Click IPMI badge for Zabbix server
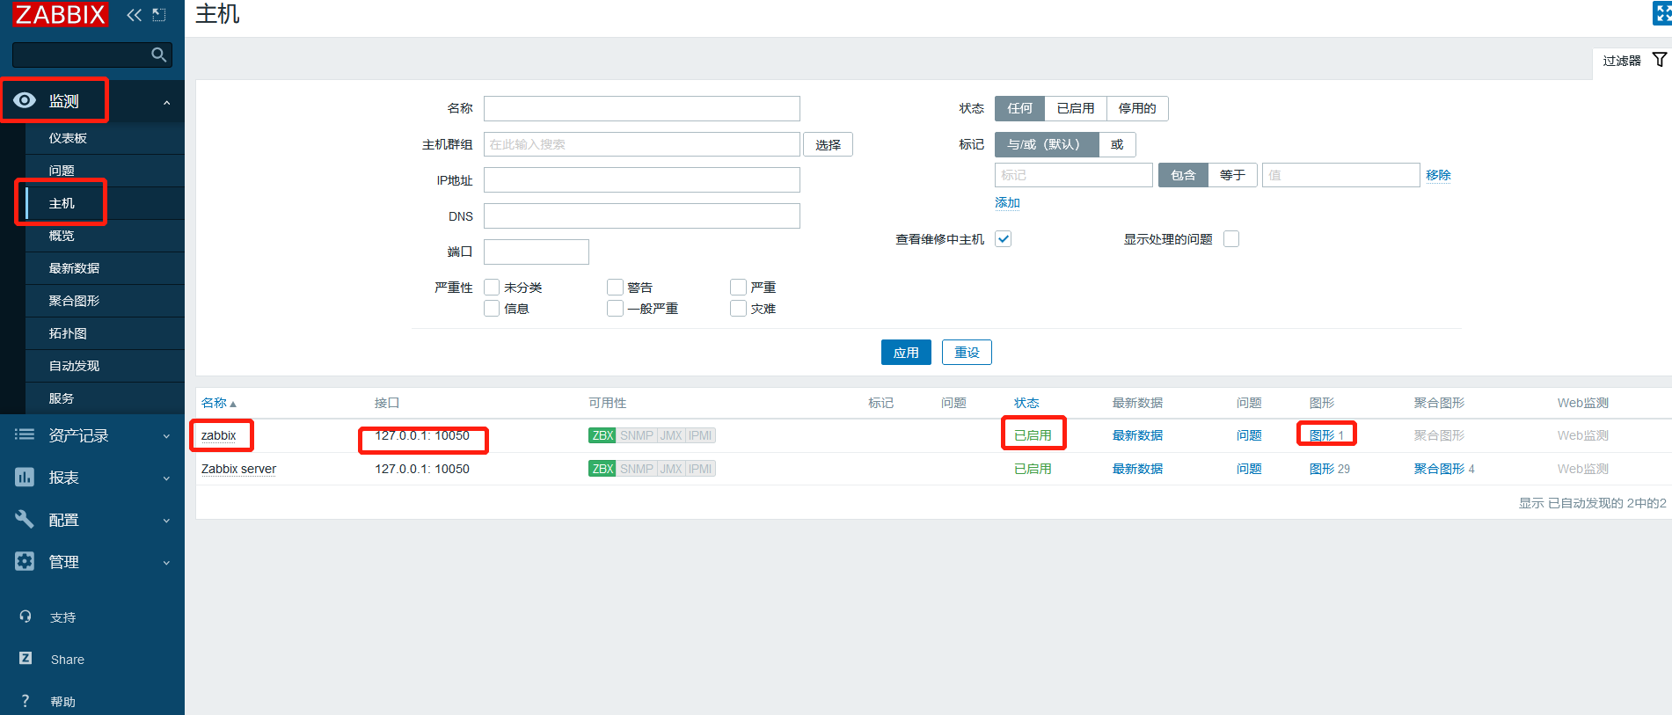Image resolution: width=1672 pixels, height=715 pixels. 700,469
